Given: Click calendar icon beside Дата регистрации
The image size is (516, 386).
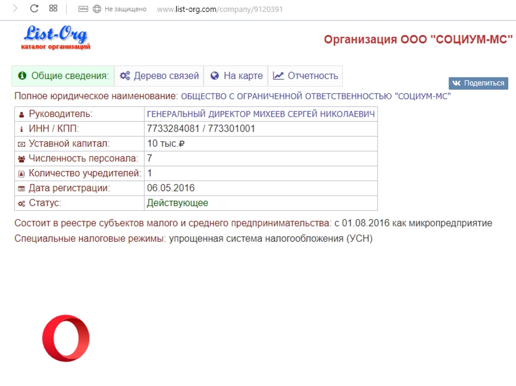Looking at the screenshot, I should [x=21, y=189].
